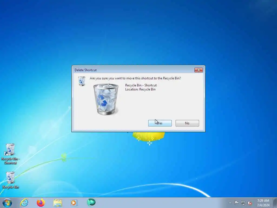Confirm deletion with the Yes button
The width and height of the screenshot is (277, 208).
[160, 123]
